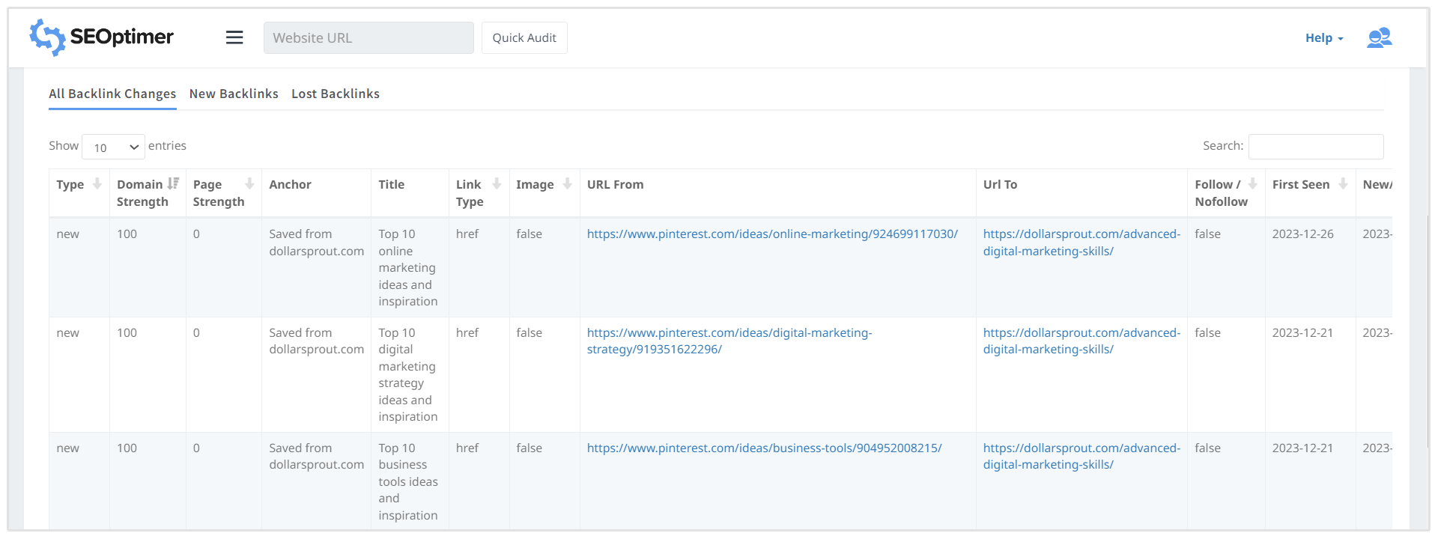The width and height of the screenshot is (1438, 539).
Task: Click the Quick Audit button
Action: tap(524, 38)
